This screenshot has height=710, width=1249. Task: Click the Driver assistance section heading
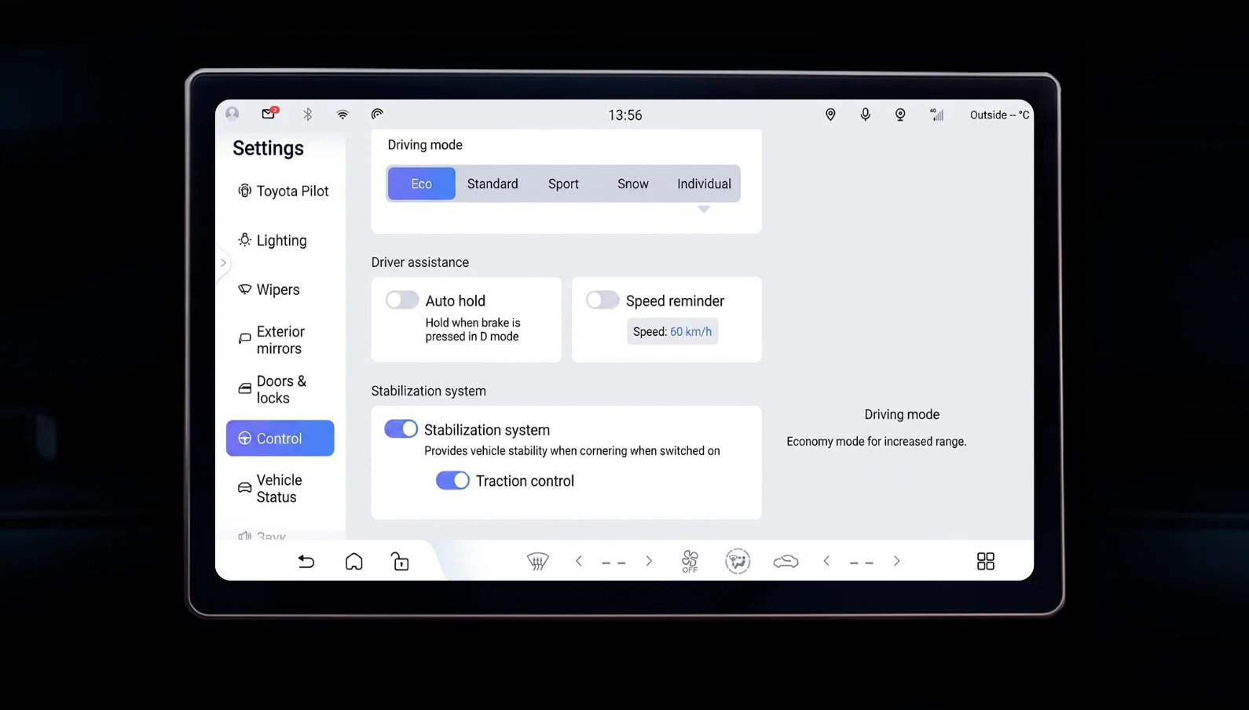point(420,262)
